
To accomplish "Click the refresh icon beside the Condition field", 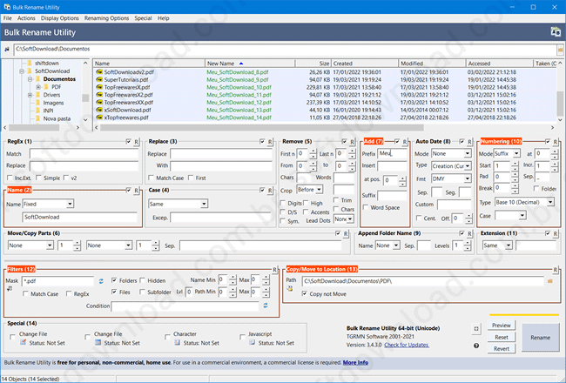I will pyautogui.click(x=266, y=306).
